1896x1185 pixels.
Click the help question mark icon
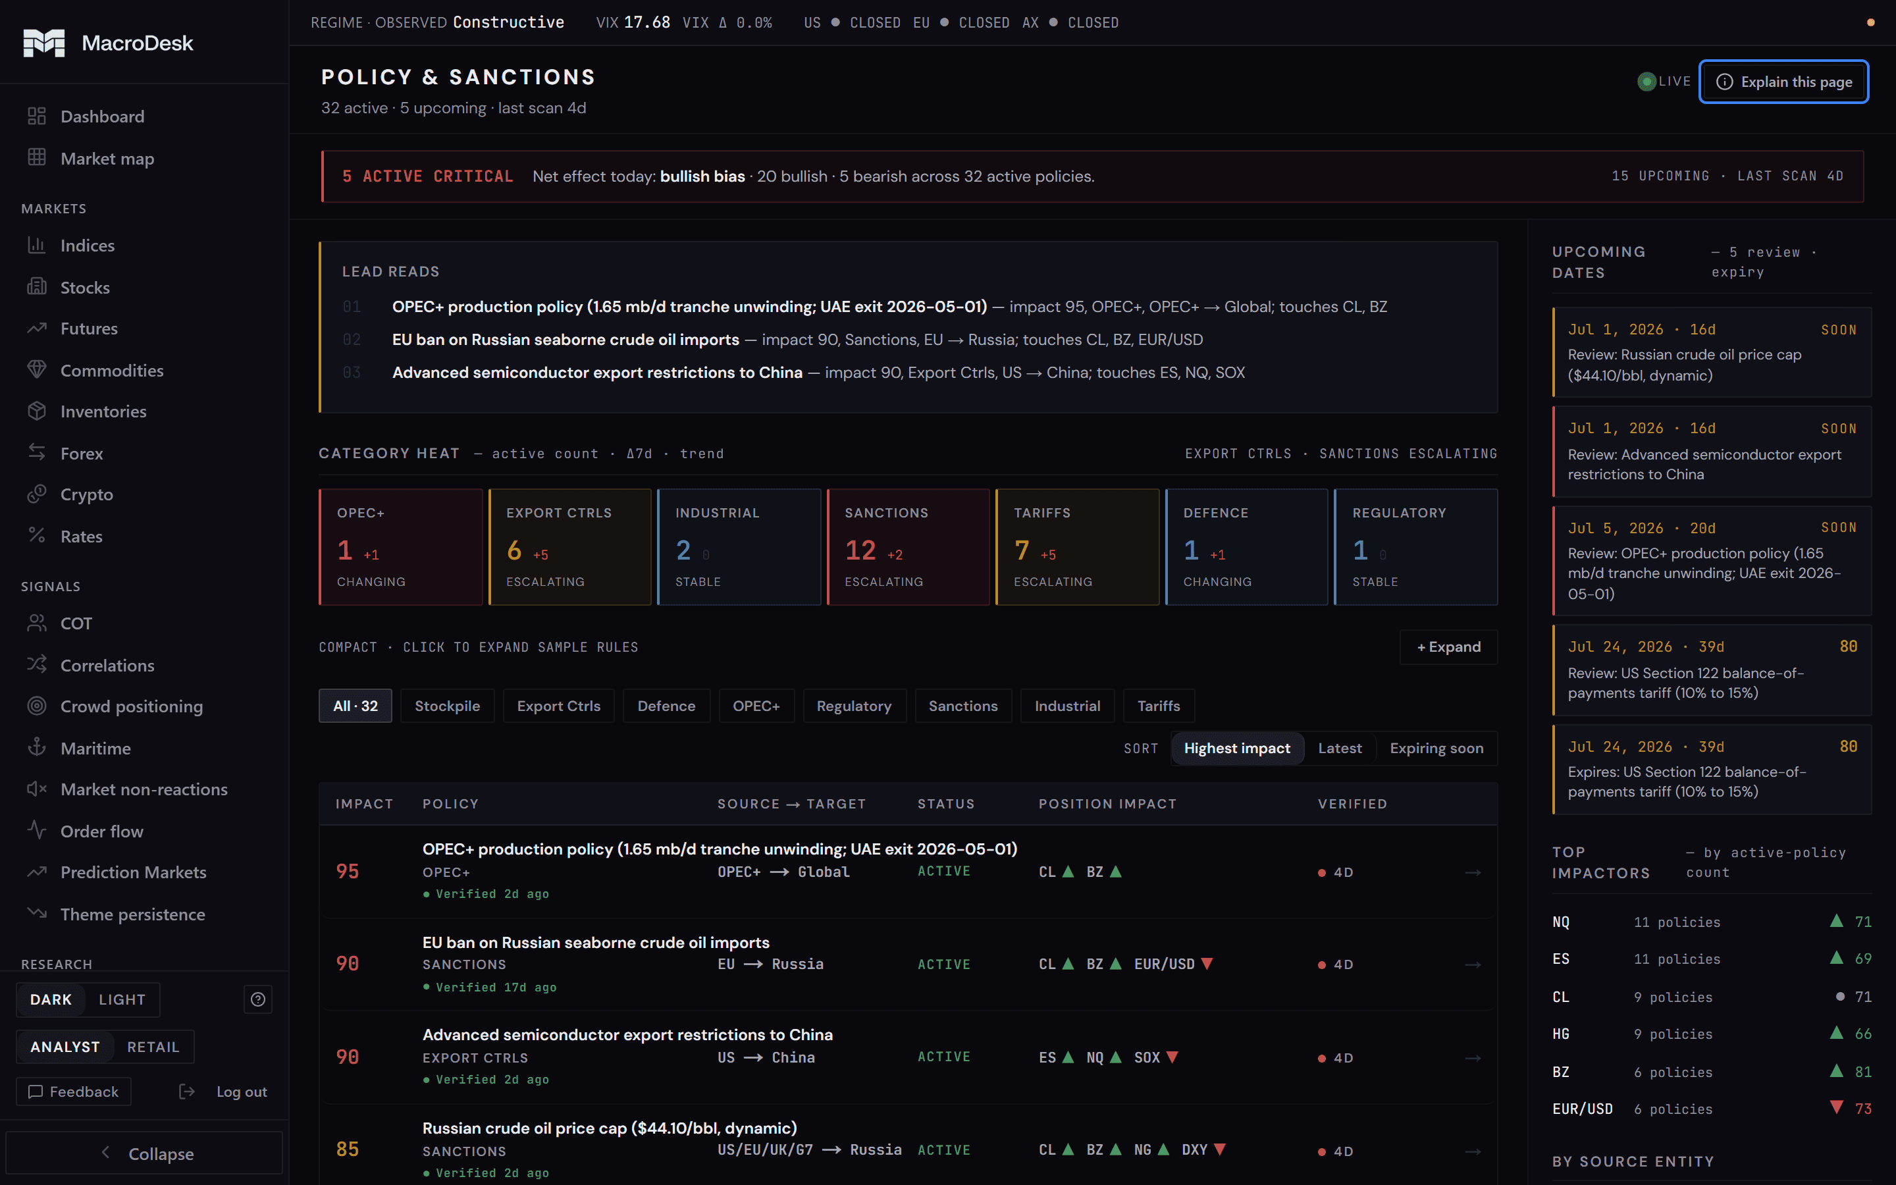tap(258, 999)
